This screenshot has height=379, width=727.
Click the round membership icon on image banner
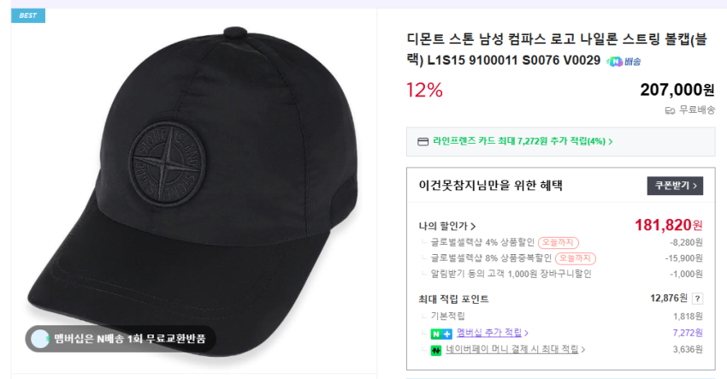point(40,339)
